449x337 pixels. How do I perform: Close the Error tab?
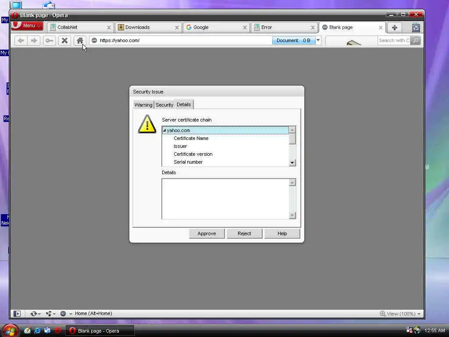point(313,28)
